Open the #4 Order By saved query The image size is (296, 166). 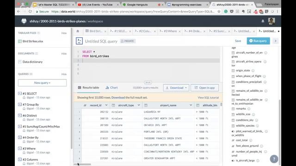tap(31, 137)
